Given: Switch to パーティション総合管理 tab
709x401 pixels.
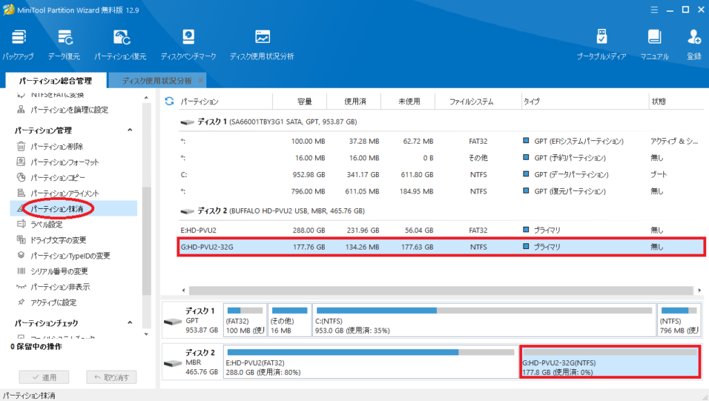Looking at the screenshot, I should 55,81.
